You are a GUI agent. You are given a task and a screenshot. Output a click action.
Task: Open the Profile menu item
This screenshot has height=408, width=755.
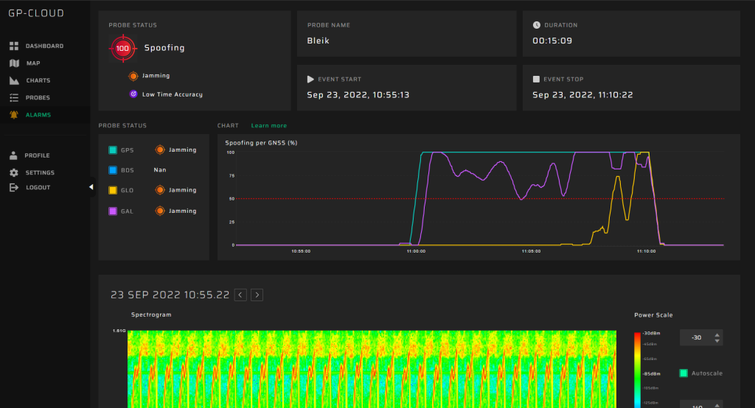(x=37, y=155)
